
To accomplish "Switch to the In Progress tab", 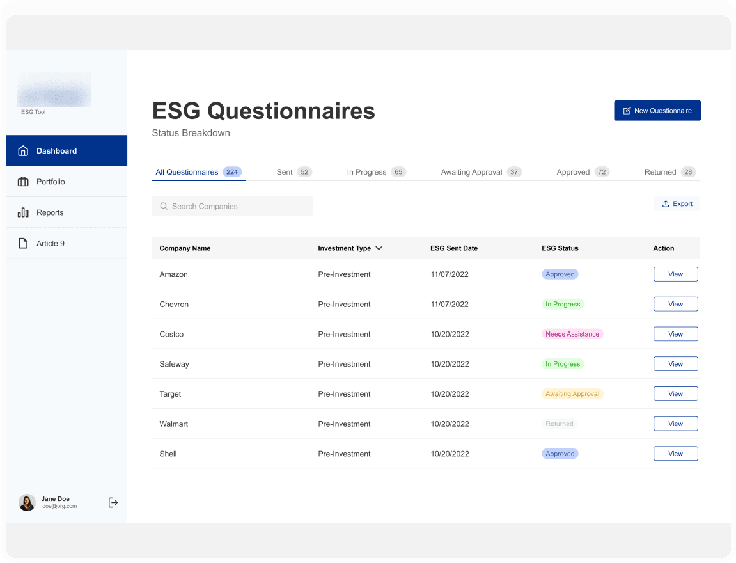I will click(x=377, y=172).
